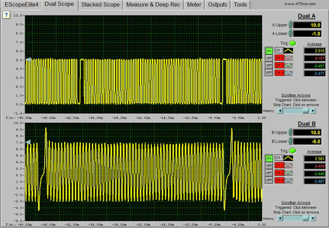Visit the www.ATSnm.com link
329x228 pixels.
(x=300, y=4)
